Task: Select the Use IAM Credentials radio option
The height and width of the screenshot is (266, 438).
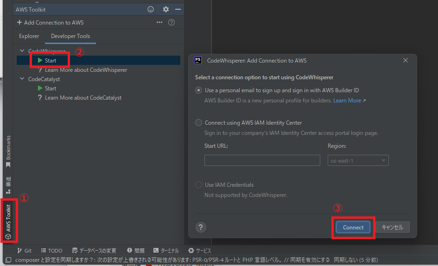Action: click(198, 185)
